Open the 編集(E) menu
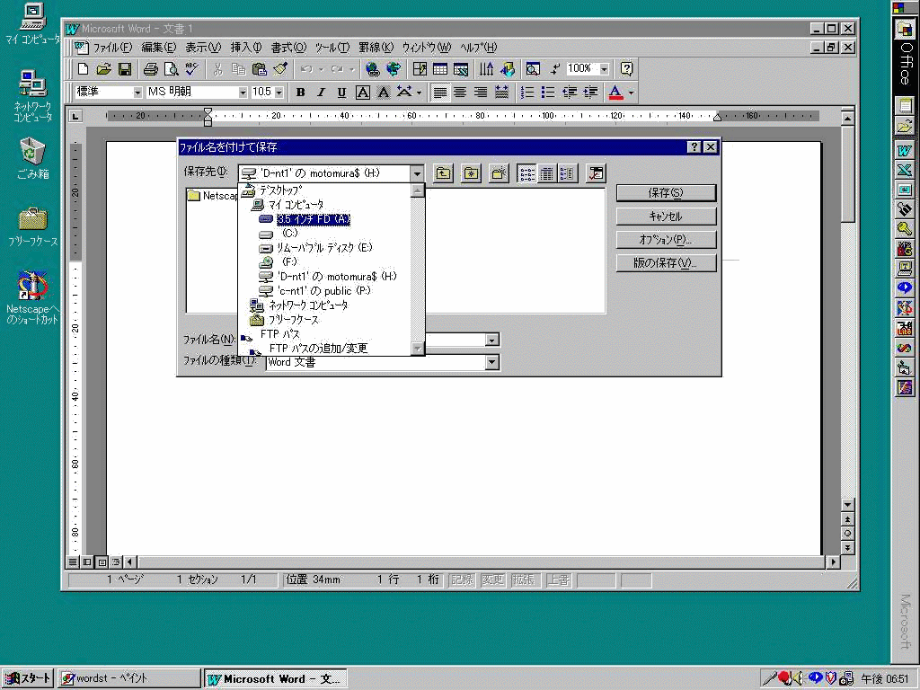920x690 pixels. pyautogui.click(x=158, y=48)
